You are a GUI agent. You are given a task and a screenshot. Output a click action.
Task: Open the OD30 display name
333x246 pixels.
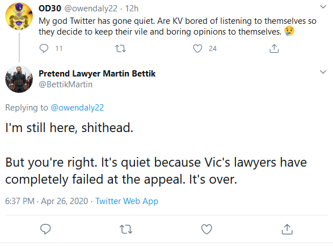pos(50,9)
